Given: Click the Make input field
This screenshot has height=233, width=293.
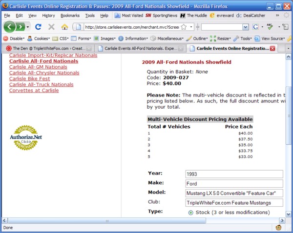Looking at the screenshot, I should (234, 184).
